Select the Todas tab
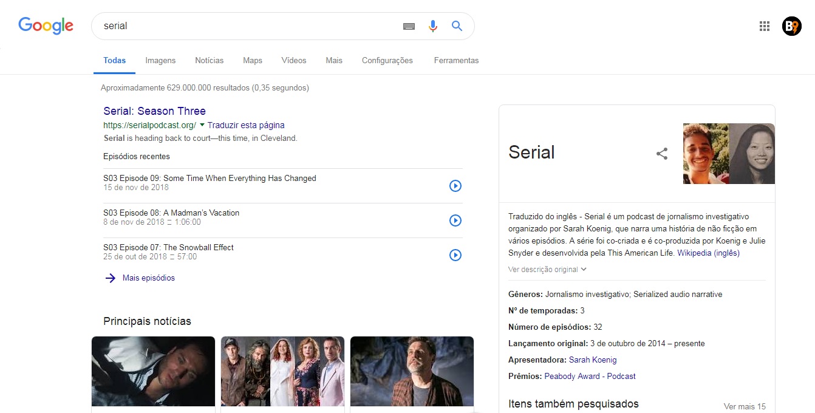 (x=115, y=61)
